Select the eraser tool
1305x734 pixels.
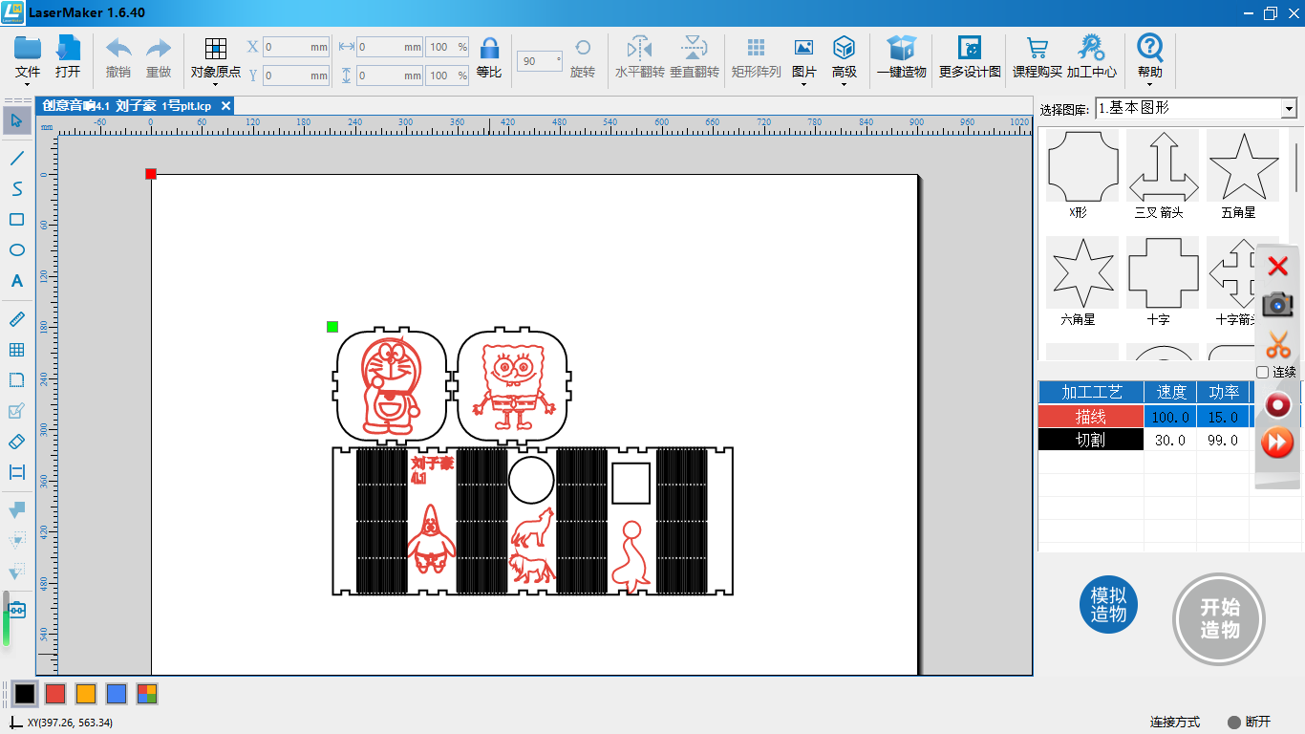click(x=16, y=442)
